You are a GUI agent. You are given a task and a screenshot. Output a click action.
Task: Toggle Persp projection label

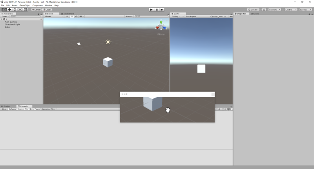(x=161, y=34)
